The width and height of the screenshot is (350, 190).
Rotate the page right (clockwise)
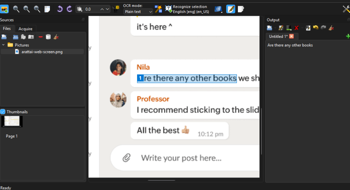[69, 9]
